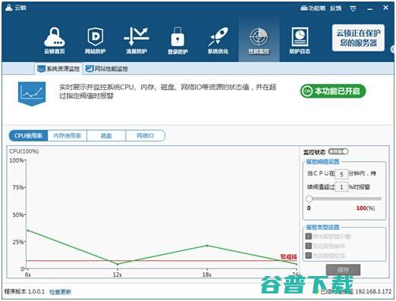The image size is (396, 301).
Task: Click the 云锁正在保护您的服务器 banner
Action: coord(358,38)
